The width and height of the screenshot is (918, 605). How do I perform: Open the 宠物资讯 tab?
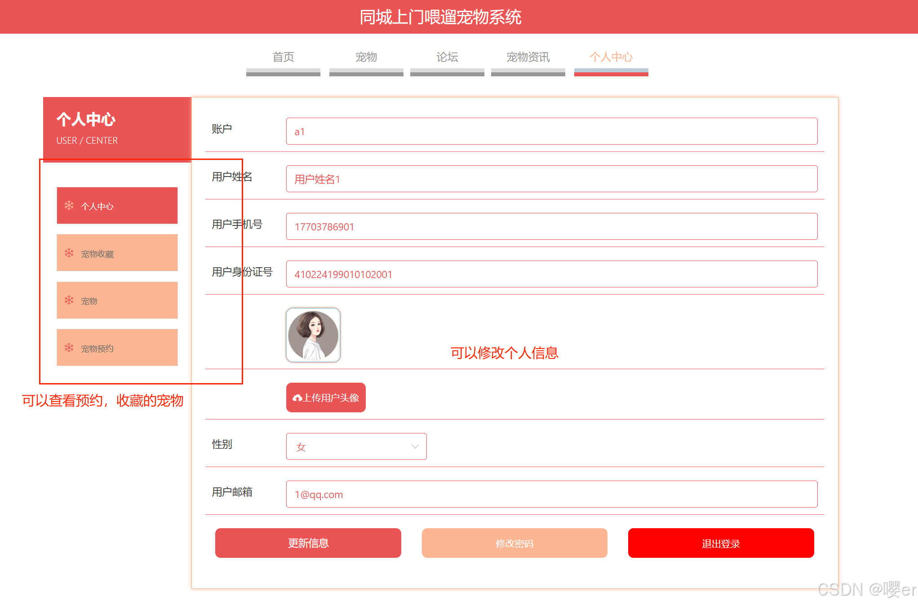tap(528, 57)
